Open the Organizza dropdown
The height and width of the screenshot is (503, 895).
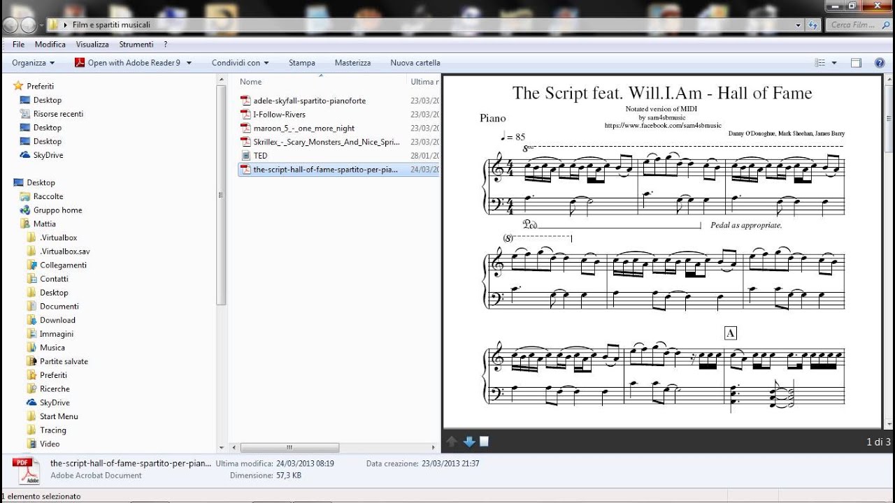33,63
